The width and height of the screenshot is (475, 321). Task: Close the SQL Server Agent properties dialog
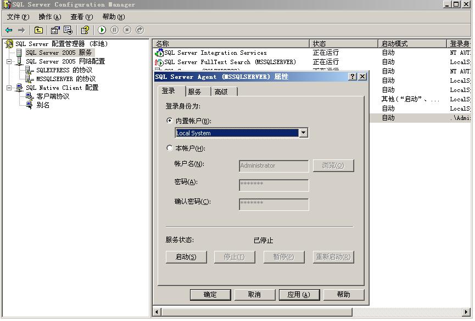point(362,77)
